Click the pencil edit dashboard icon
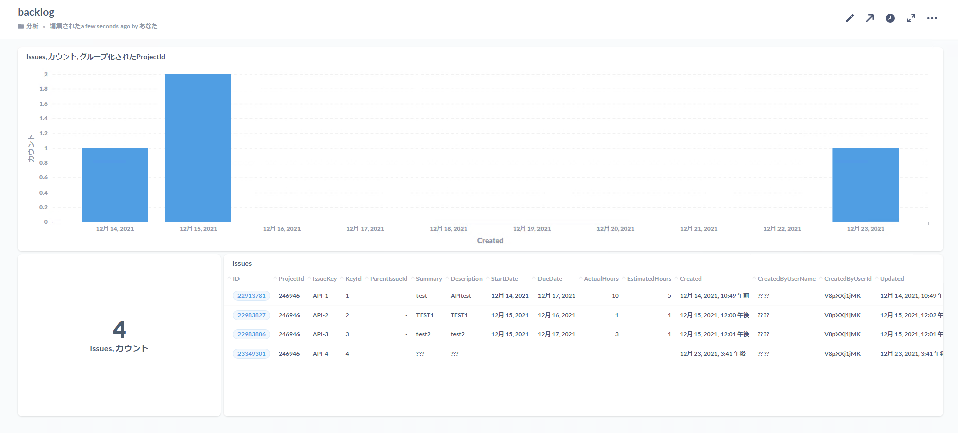Image resolution: width=958 pixels, height=433 pixels. (x=850, y=18)
